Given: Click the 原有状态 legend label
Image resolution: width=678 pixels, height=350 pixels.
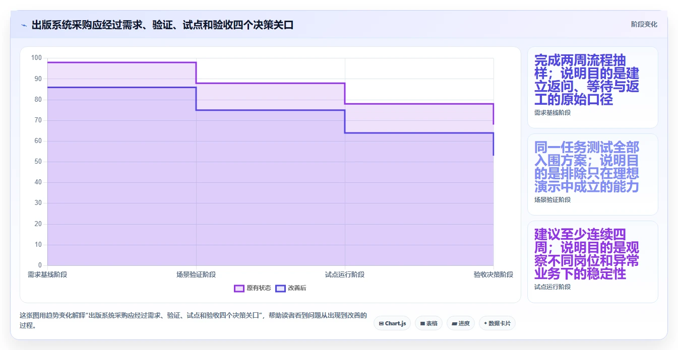Looking at the screenshot, I should pyautogui.click(x=259, y=288).
